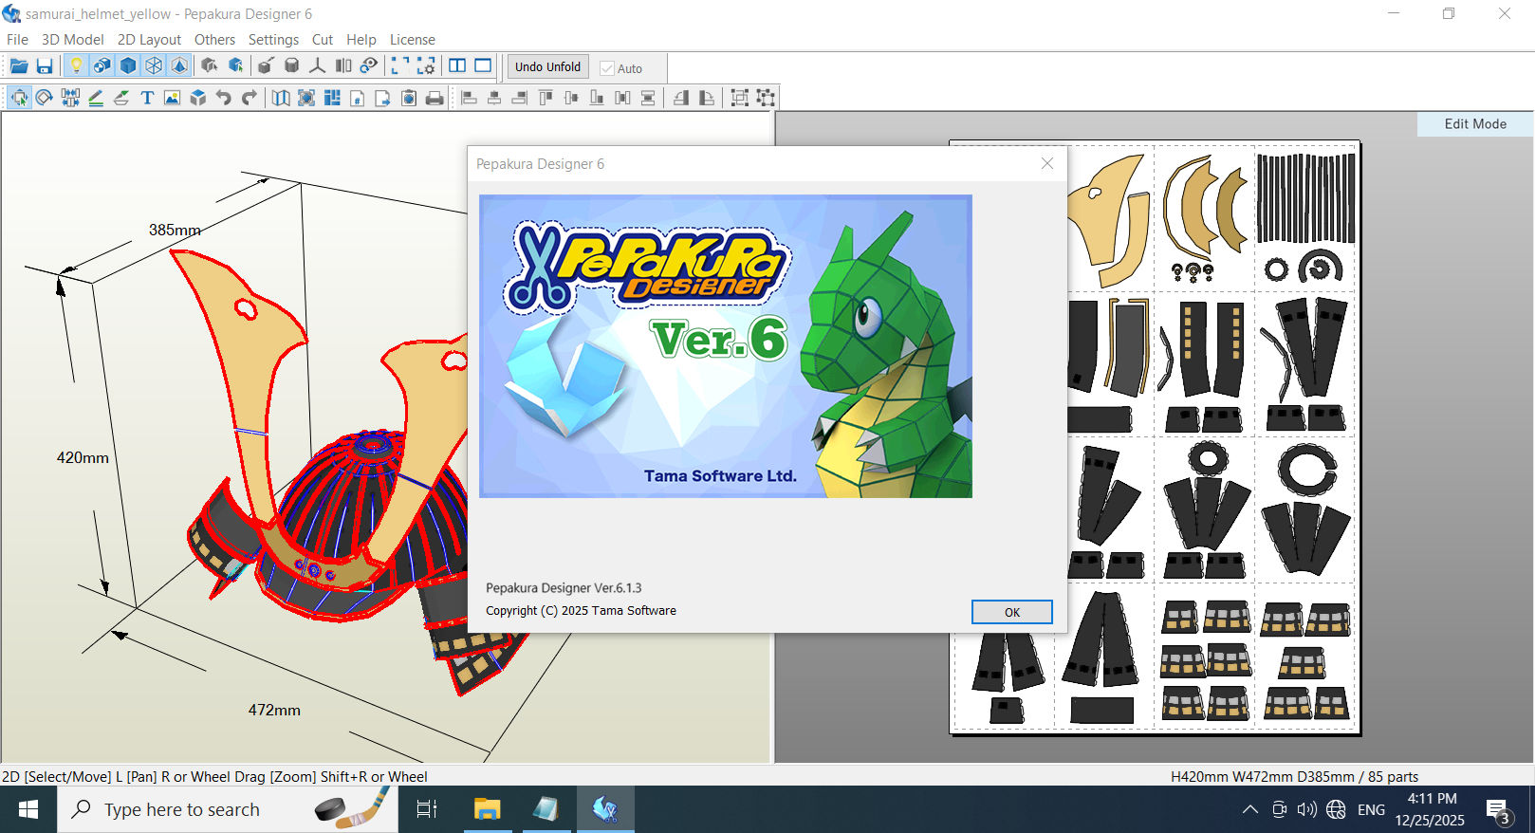Select the Rotate part tool

(45, 98)
